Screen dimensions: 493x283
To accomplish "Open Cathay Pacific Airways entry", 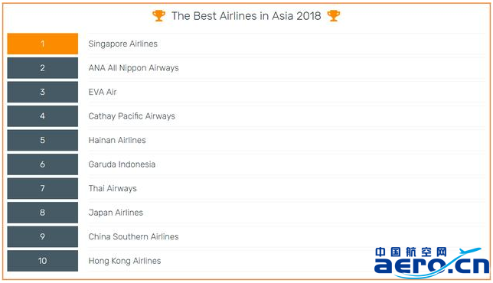I will (132, 116).
